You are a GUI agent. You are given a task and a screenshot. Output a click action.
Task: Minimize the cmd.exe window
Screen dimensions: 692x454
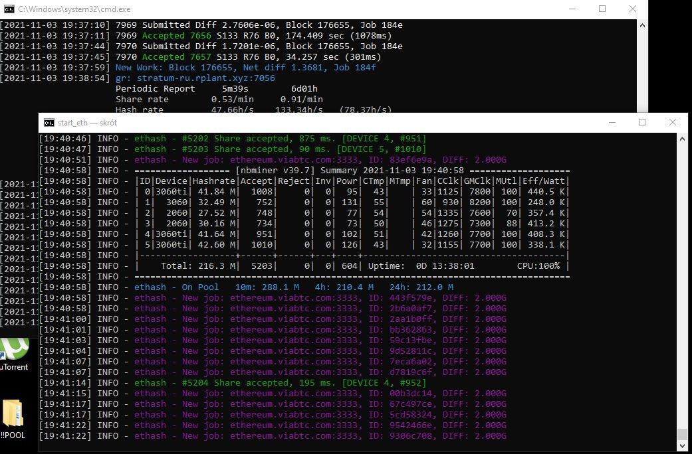coord(573,9)
